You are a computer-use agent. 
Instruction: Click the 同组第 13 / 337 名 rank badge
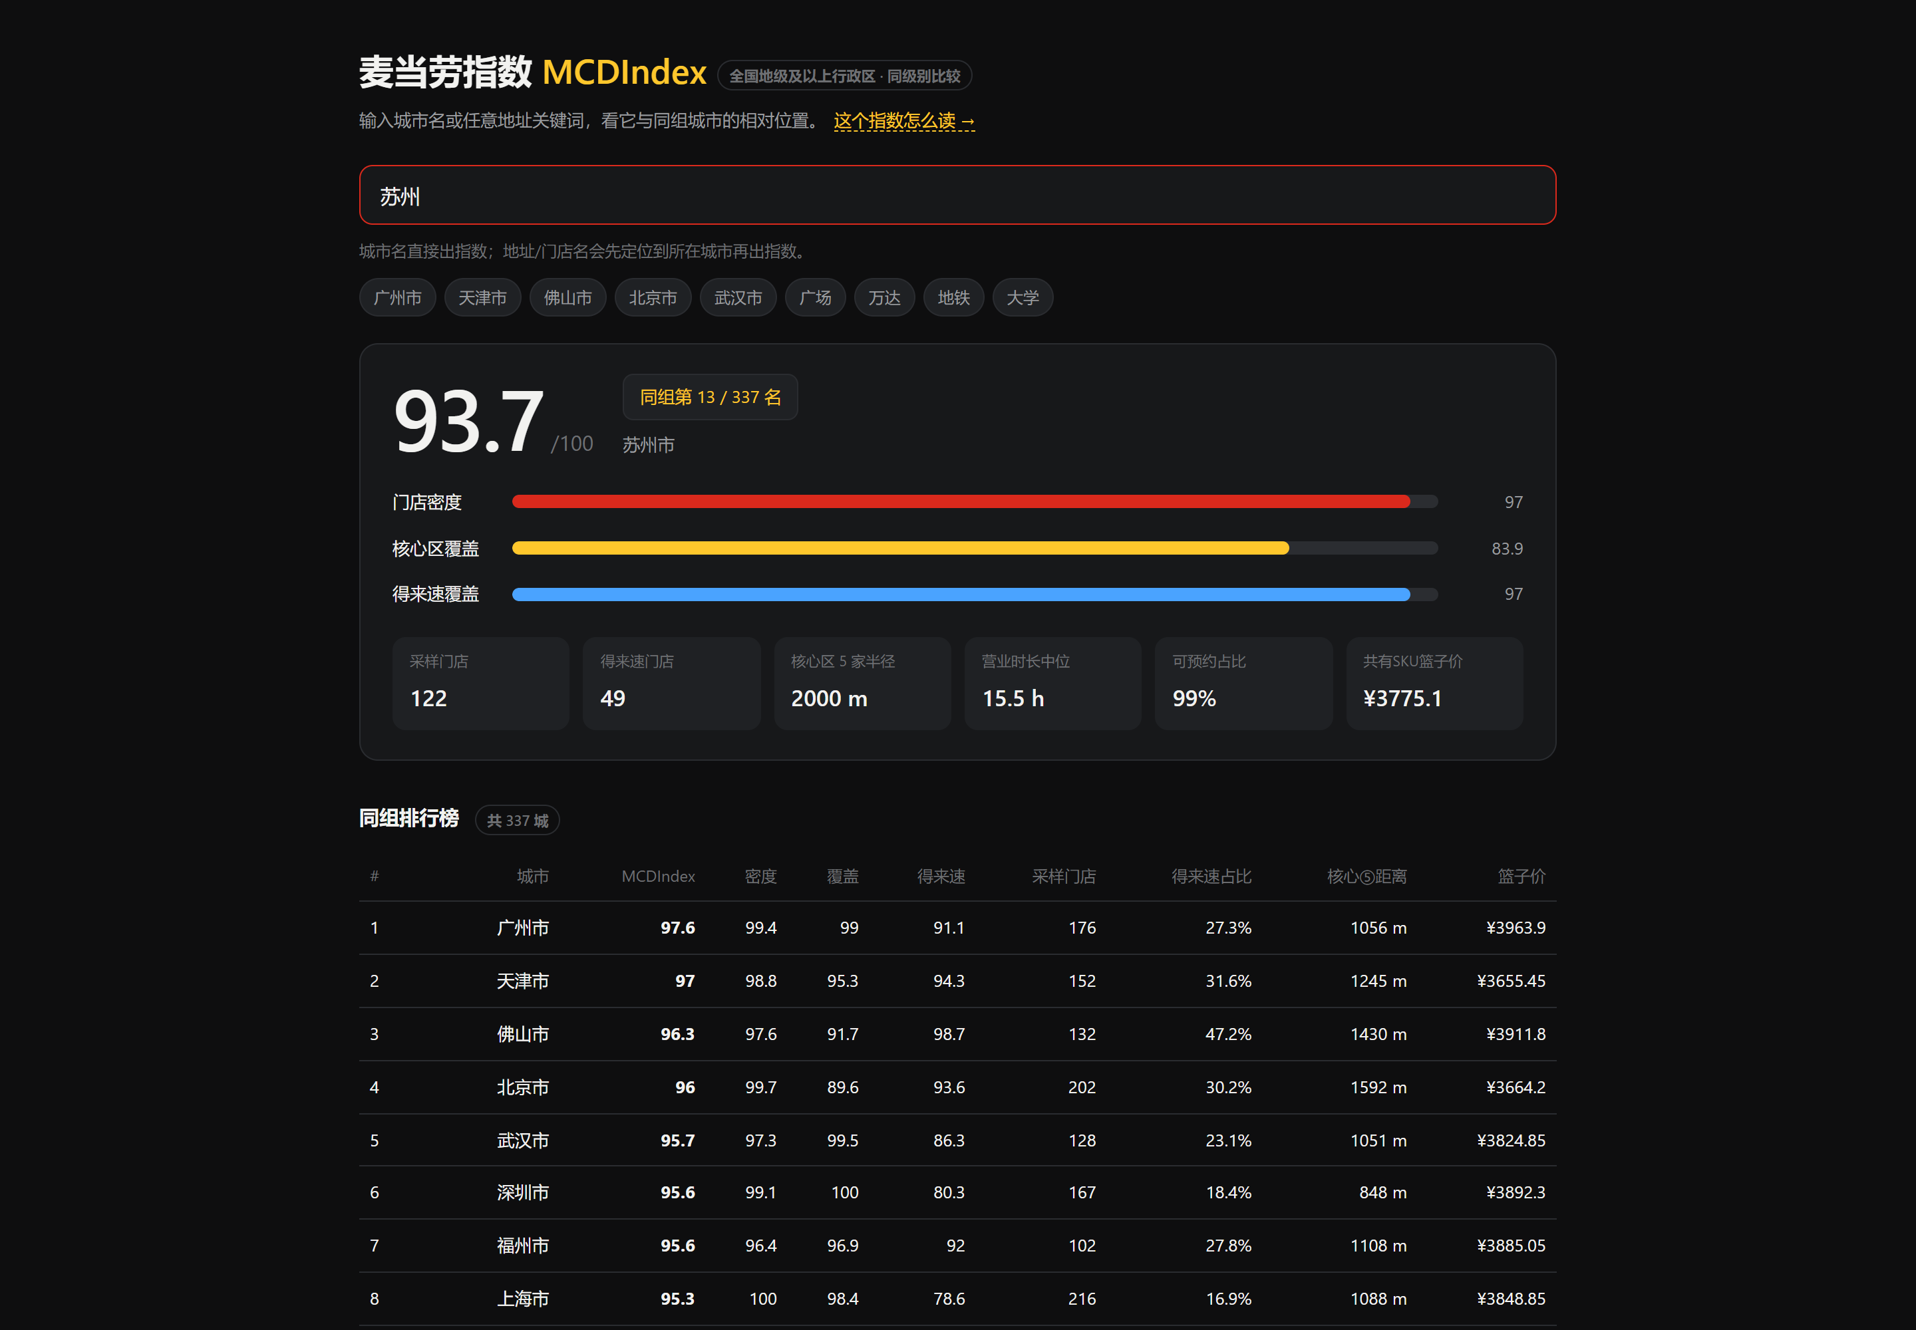[x=711, y=398]
